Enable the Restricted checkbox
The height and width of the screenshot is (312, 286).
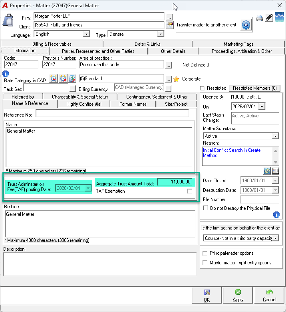coord(202,88)
